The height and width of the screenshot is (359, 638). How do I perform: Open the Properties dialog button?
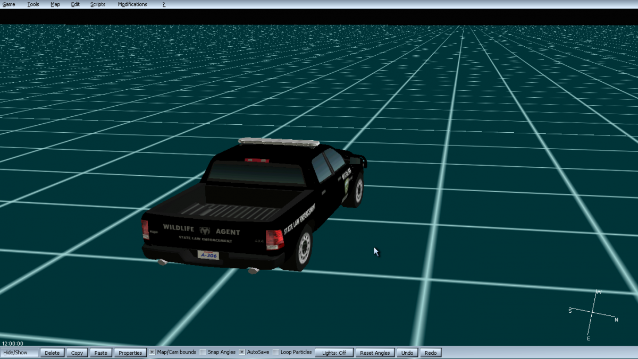pyautogui.click(x=130, y=353)
